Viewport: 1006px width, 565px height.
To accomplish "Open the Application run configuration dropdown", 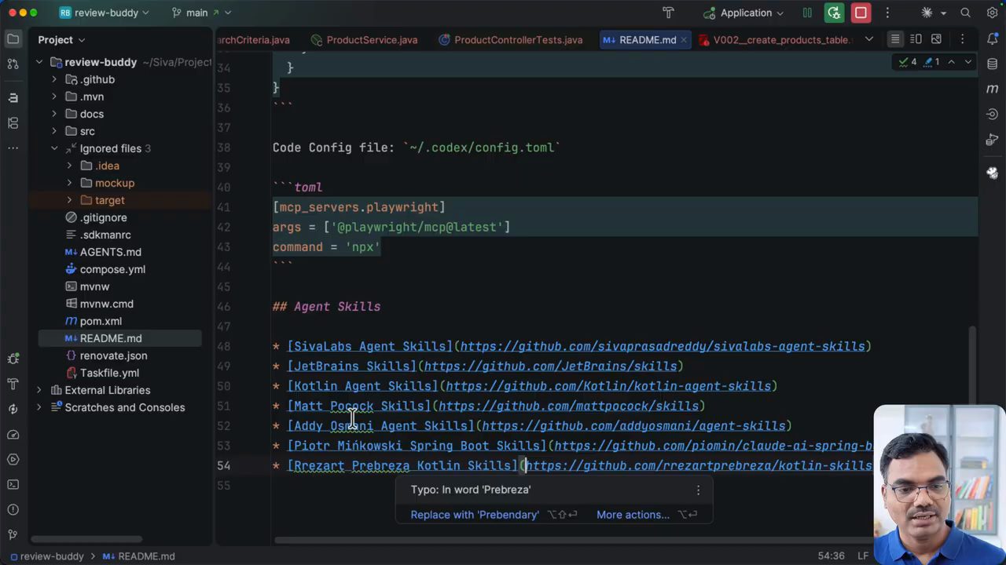I will coord(743,13).
